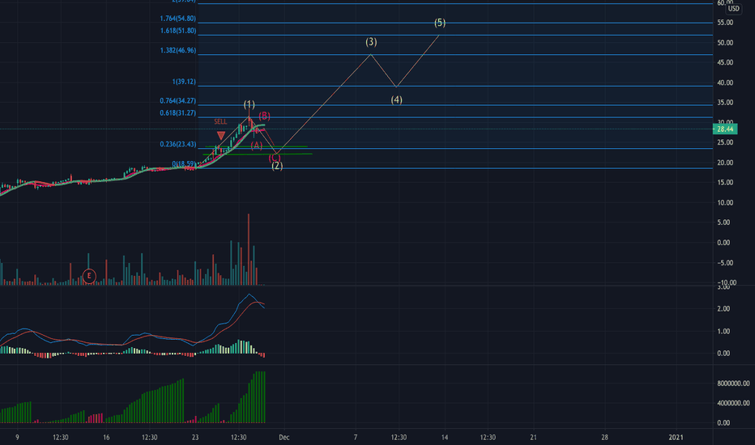Click the 35.00 price axis value
The width and height of the screenshot is (755, 445).
click(725, 103)
